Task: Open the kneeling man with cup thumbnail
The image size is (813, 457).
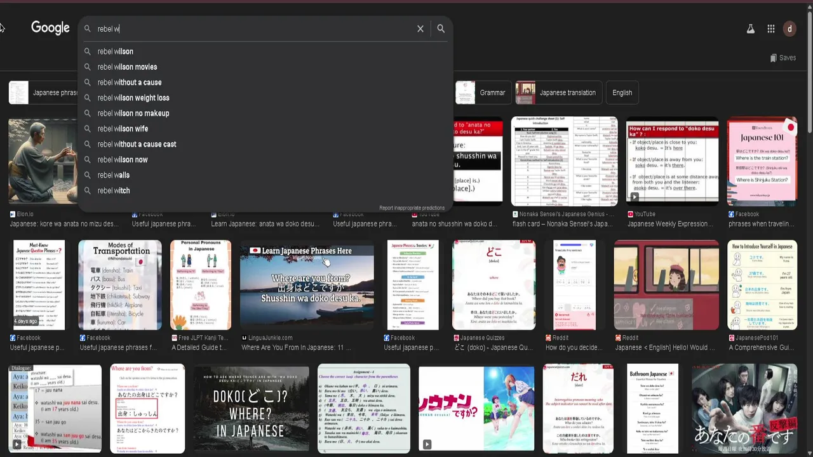Action: (43, 161)
